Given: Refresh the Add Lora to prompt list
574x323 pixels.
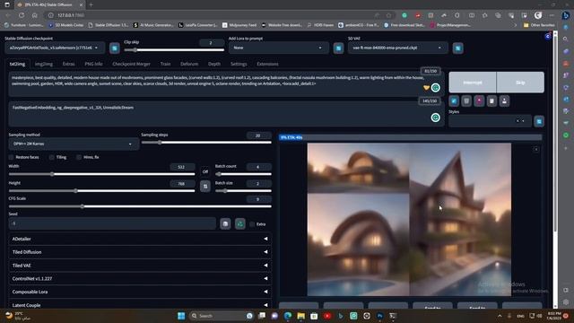Looking at the screenshot, I should 339,48.
